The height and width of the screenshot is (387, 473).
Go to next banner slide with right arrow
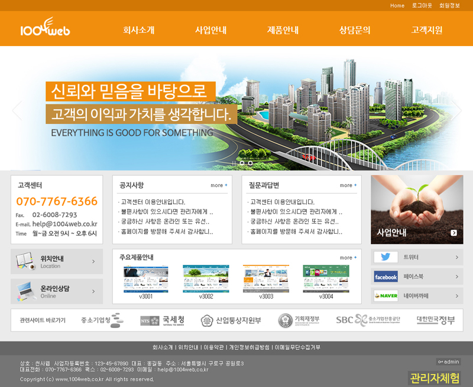click(x=456, y=110)
